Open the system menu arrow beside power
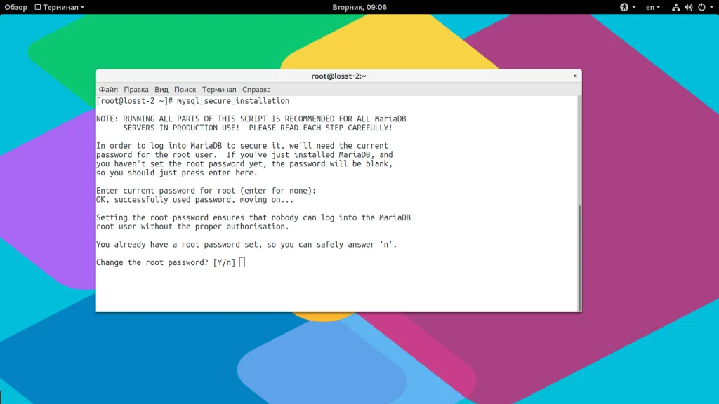This screenshot has height=404, width=719. [x=711, y=7]
